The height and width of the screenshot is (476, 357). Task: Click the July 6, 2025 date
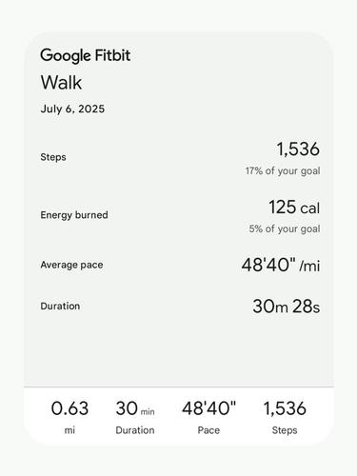pos(72,109)
